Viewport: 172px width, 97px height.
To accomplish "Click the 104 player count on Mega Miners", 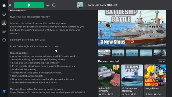I will pyautogui.click(x=157, y=94).
